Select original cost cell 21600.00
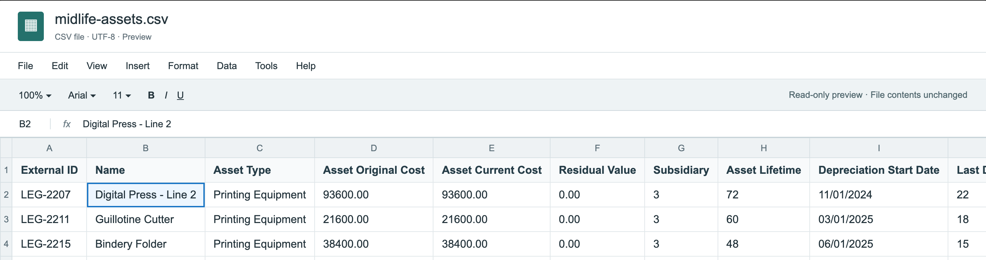 click(374, 220)
